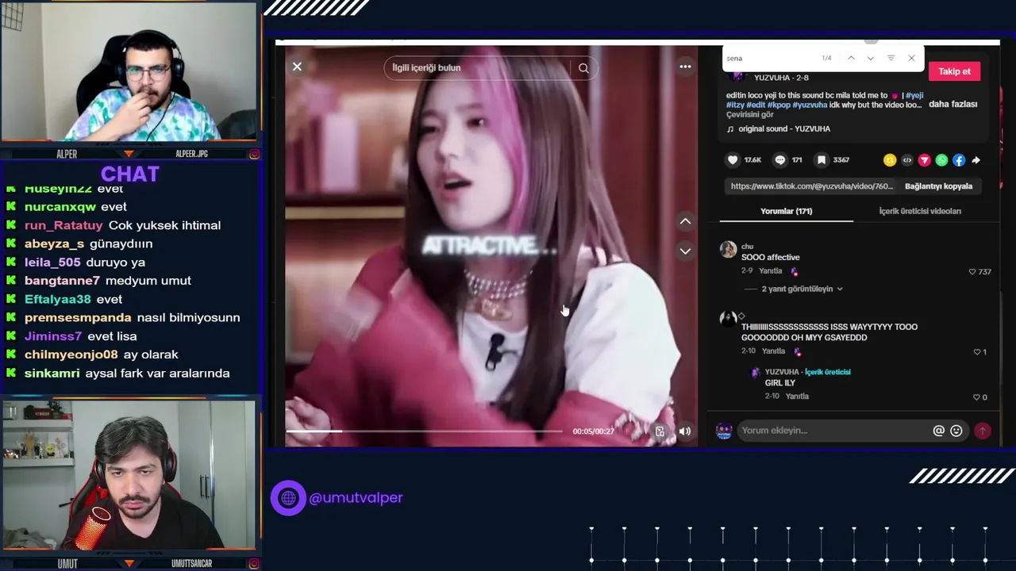The width and height of the screenshot is (1016, 571).
Task: Click the globe icon beside @umutvalper
Action: pos(288,498)
